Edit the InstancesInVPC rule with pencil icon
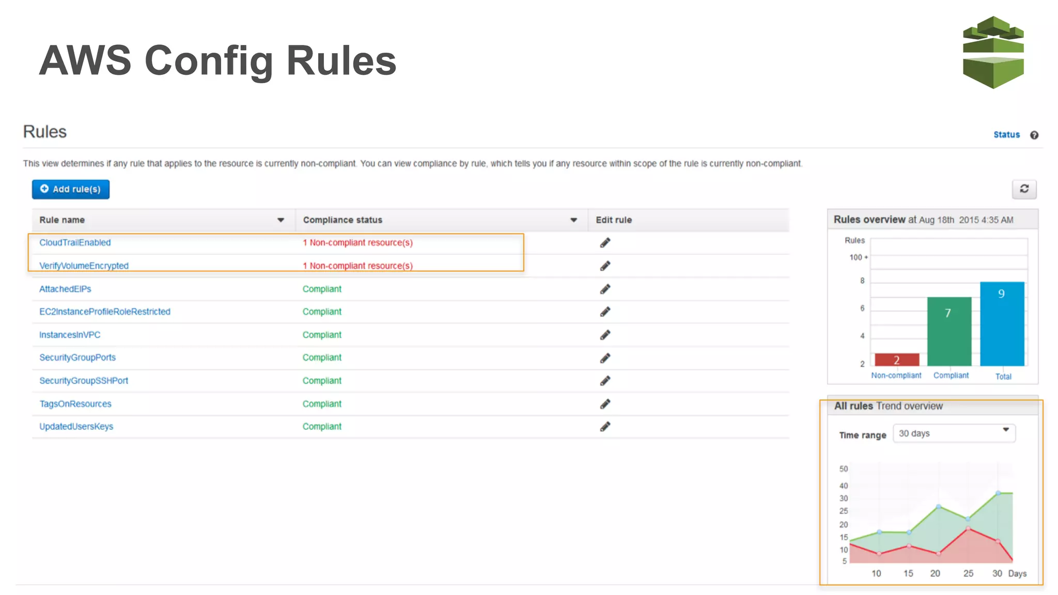 pos(605,335)
